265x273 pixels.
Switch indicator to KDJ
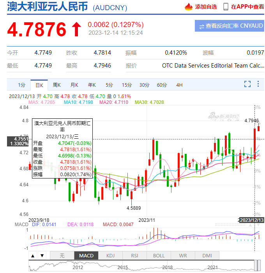tap(110, 256)
